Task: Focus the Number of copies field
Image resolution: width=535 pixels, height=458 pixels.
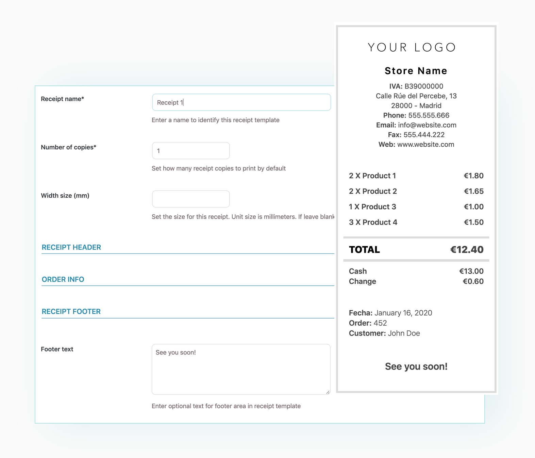Action: click(191, 151)
